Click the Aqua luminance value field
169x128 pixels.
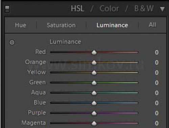[x=157, y=93]
